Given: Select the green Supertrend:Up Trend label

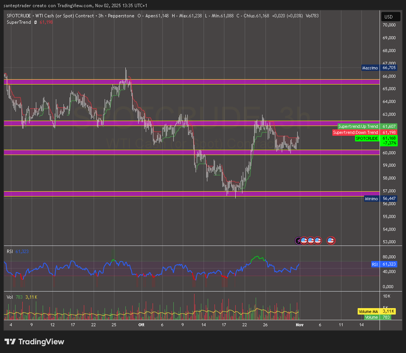Looking at the screenshot, I should (x=358, y=126).
